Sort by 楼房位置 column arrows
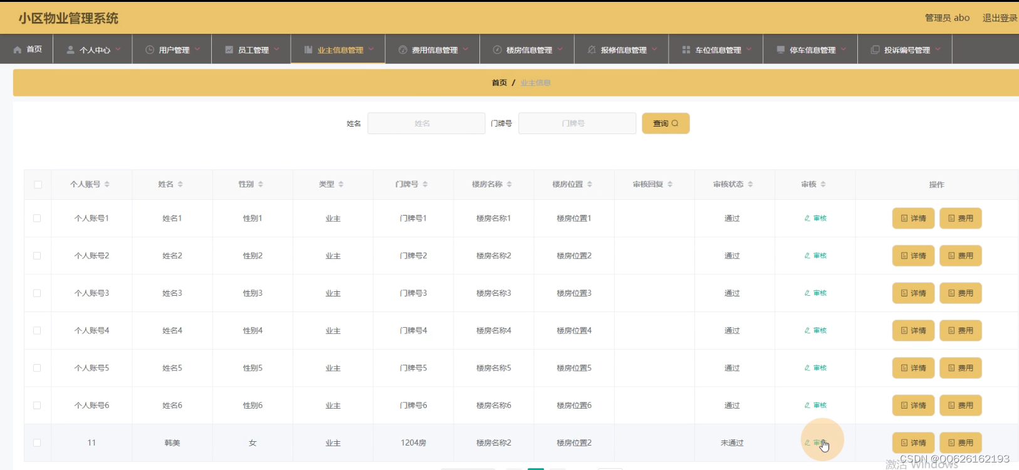Screen dimensions: 1019x470 pos(590,184)
